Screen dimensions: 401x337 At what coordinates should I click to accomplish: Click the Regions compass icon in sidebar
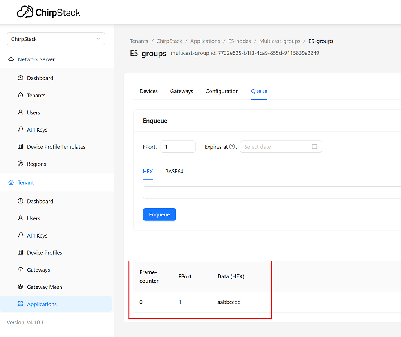21,164
